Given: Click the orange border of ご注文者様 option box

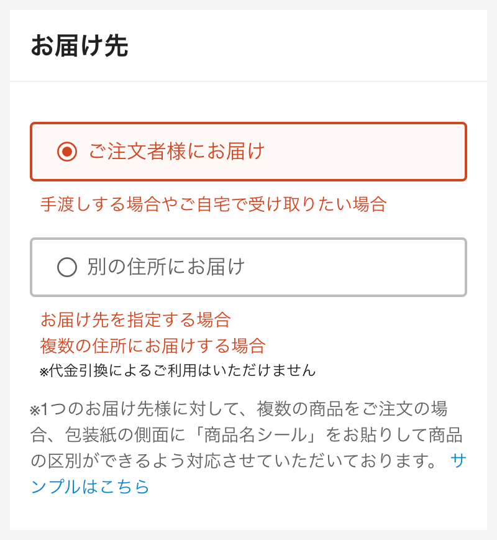Looking at the screenshot, I should [248, 124].
